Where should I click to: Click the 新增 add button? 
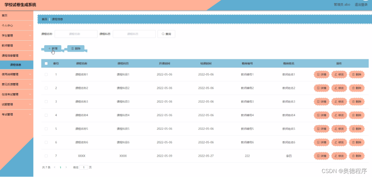[x=53, y=49]
